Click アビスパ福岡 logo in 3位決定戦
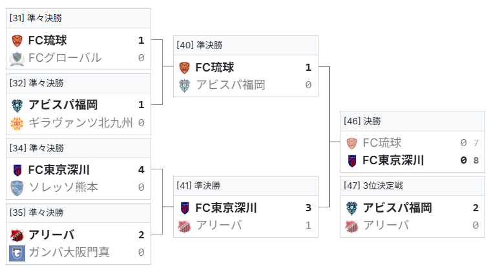This screenshot has width=491, height=275. click(x=351, y=207)
